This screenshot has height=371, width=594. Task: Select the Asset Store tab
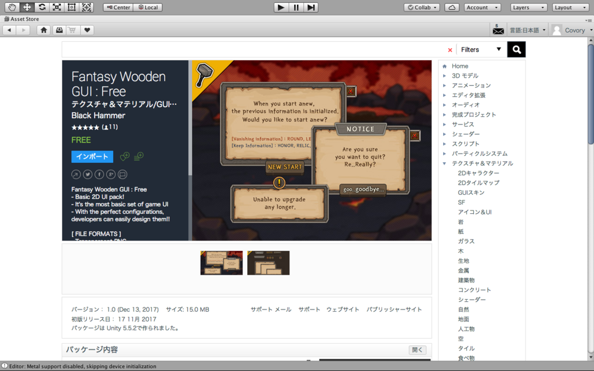pyautogui.click(x=21, y=19)
